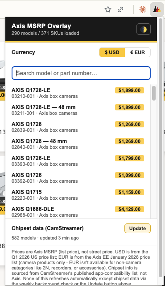
Task: Click the $1,269.00 price badge for AXIS Q1728
Action: (x=129, y=124)
